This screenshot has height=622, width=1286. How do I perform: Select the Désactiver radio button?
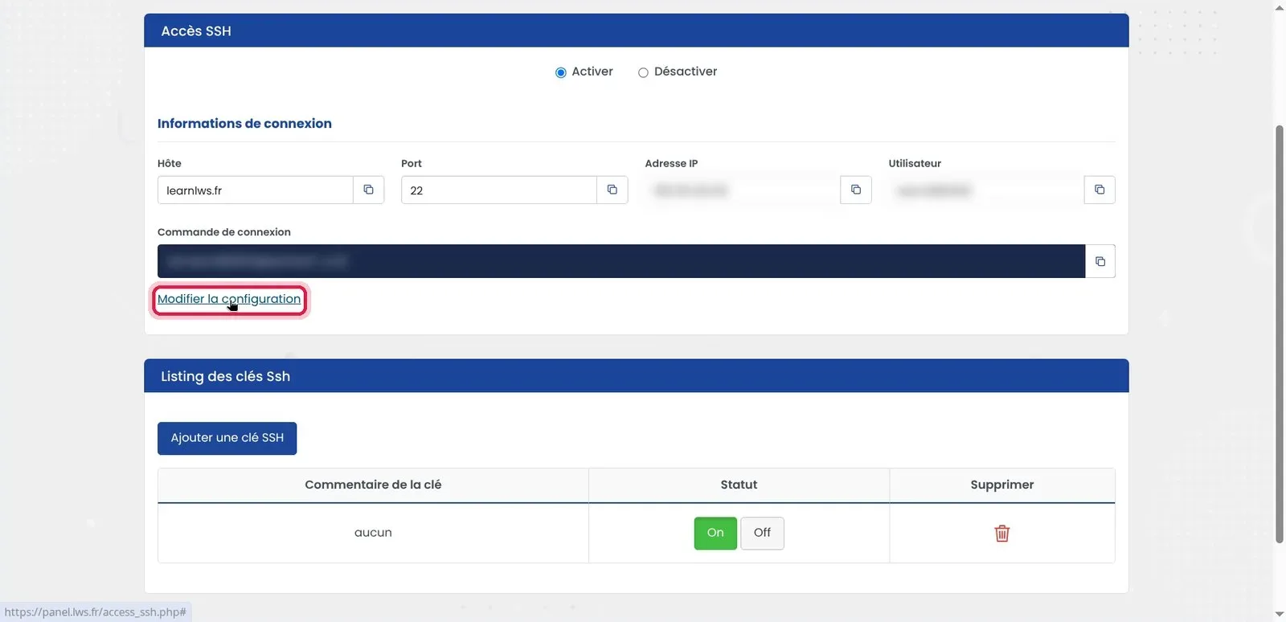(x=643, y=72)
